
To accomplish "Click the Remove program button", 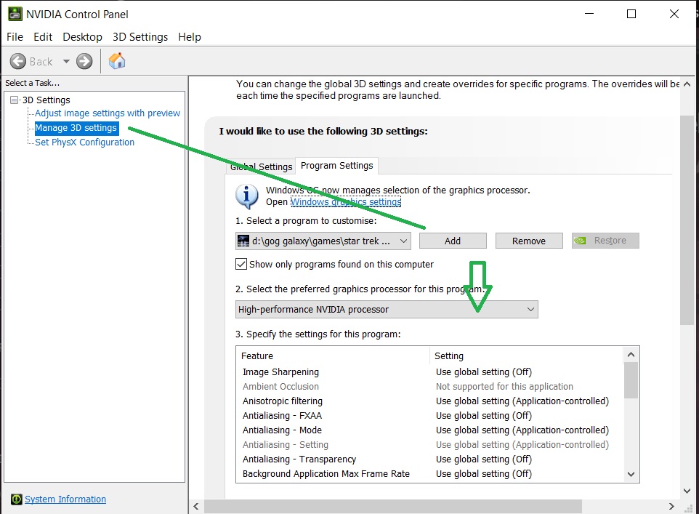I will pyautogui.click(x=529, y=241).
